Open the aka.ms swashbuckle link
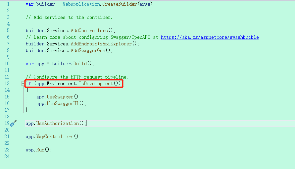The width and height of the screenshot is (295, 169). [x=210, y=37]
